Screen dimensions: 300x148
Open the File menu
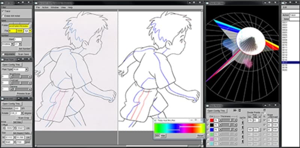[38, 7]
